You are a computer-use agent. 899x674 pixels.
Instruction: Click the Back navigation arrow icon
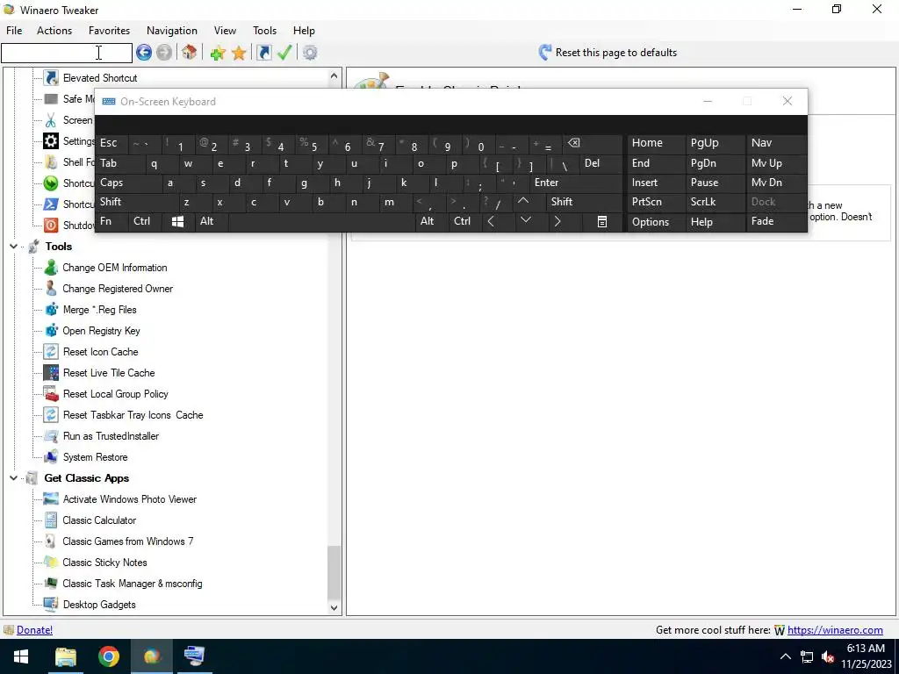tap(144, 53)
